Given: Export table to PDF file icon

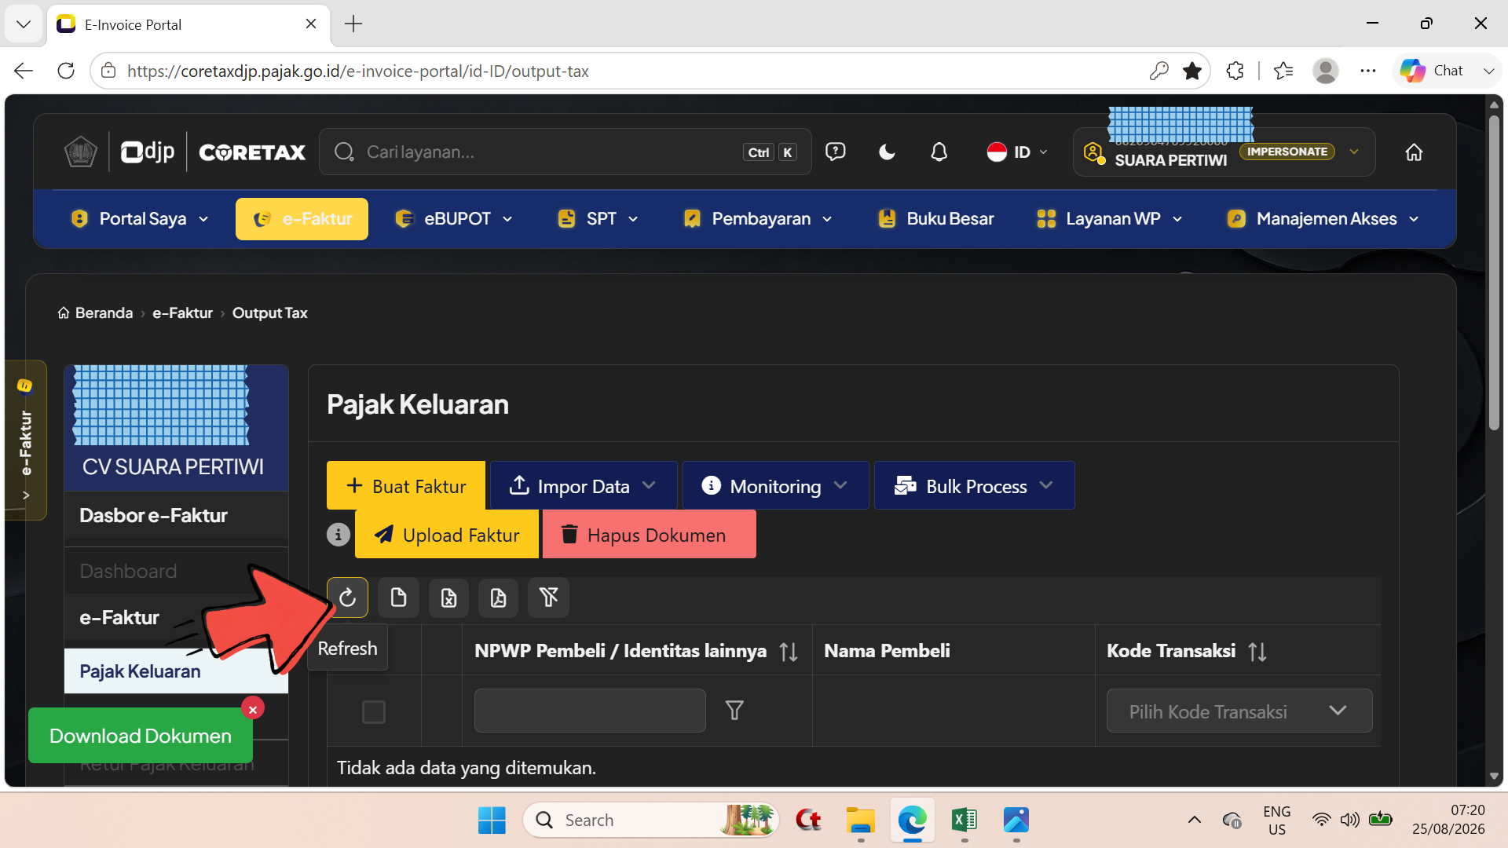Looking at the screenshot, I should tap(499, 598).
